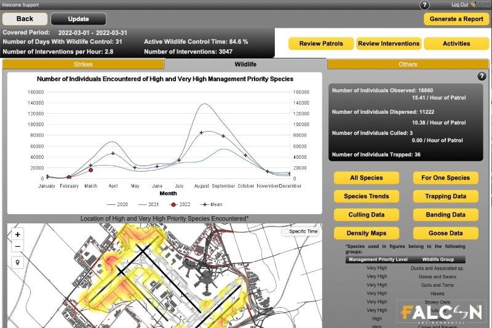Click the Log Out link
Image resolution: width=492 pixels, height=328 pixels.
(x=459, y=4)
